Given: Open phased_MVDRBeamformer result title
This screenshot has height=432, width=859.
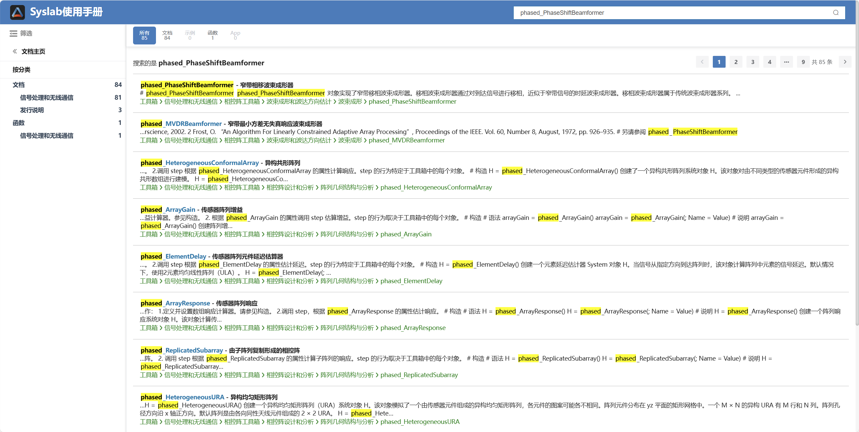Looking at the screenshot, I should 181,124.
